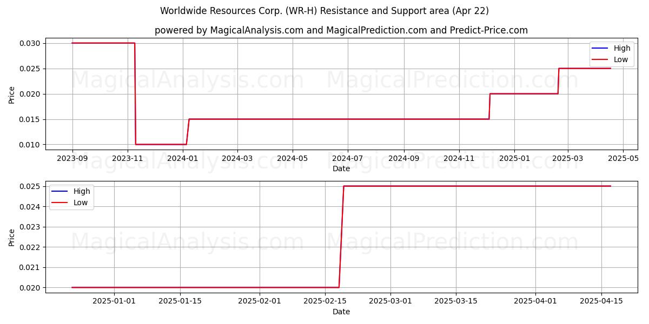Click the 2024-07 x-axis date label

pos(347,158)
